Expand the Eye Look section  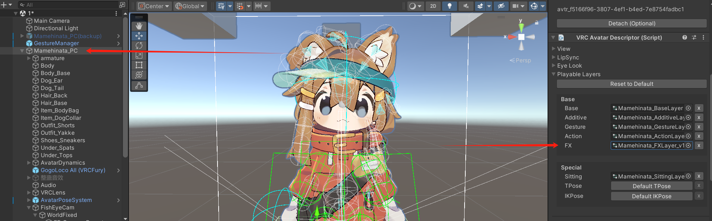pyautogui.click(x=554, y=65)
